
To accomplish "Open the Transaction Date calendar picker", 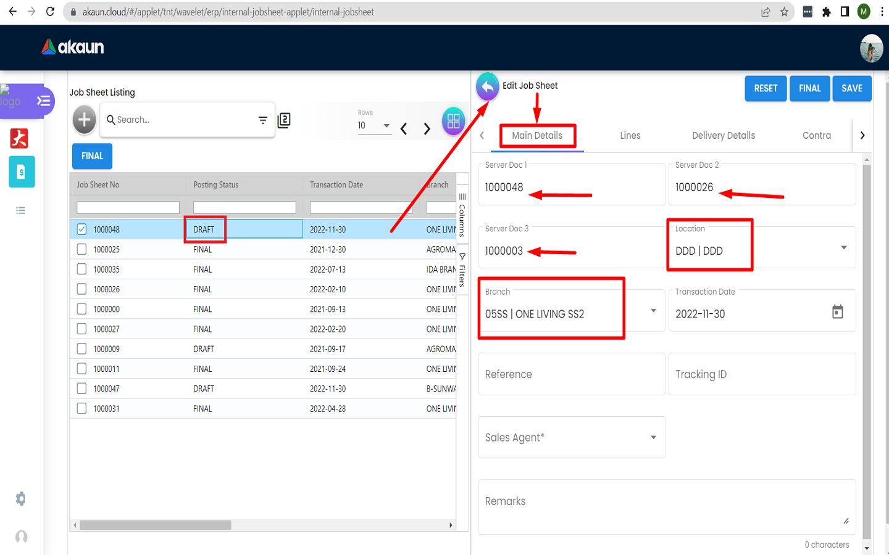I will click(x=837, y=312).
